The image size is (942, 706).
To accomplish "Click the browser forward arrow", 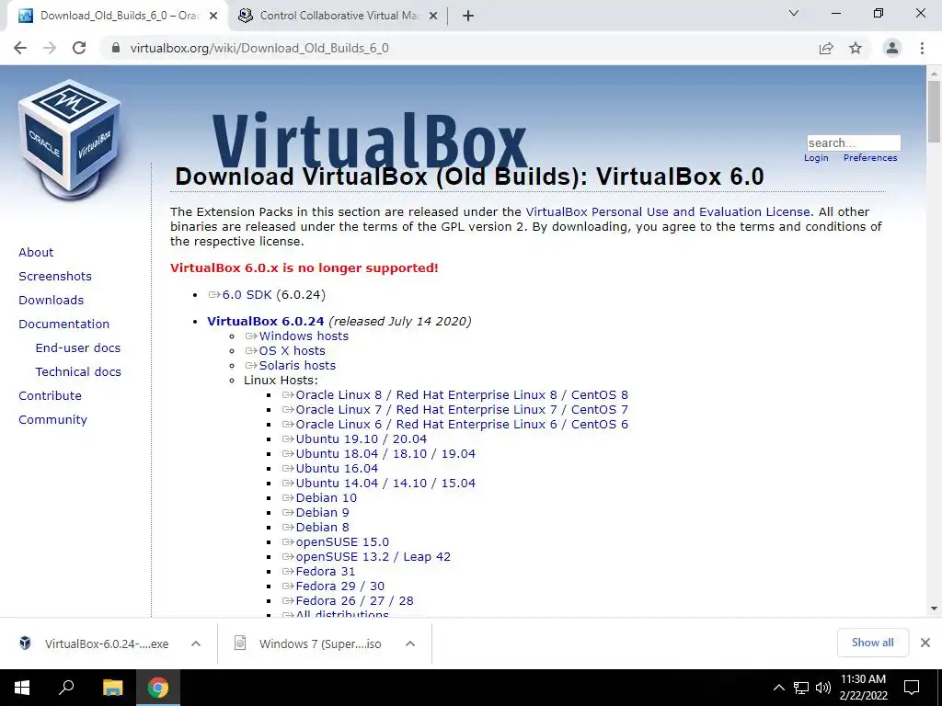I will click(x=50, y=48).
